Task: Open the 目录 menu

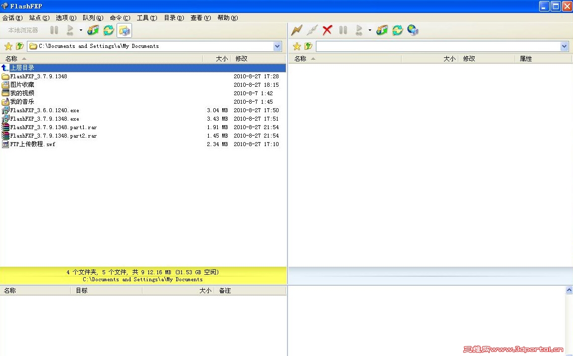Action: point(173,18)
